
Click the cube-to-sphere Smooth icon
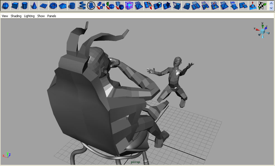click(x=120, y=6)
